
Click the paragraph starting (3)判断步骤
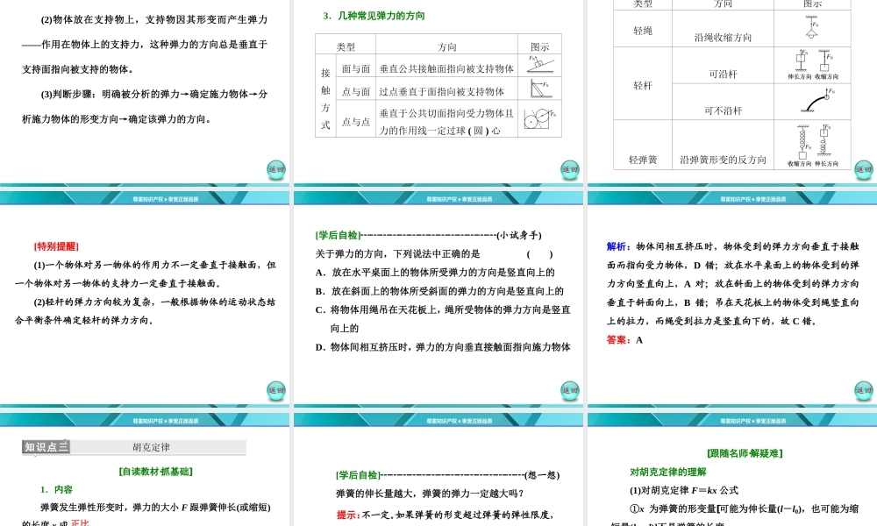point(145,107)
